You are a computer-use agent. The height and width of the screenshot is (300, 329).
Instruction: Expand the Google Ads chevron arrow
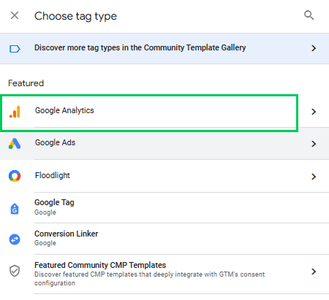point(314,144)
